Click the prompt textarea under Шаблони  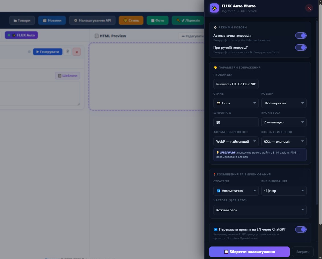tap(40, 94)
